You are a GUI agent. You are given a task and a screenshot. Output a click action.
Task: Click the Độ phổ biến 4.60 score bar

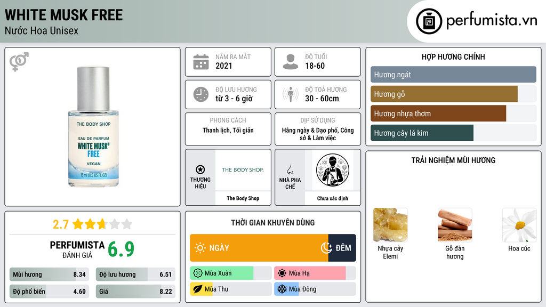[x=49, y=292]
